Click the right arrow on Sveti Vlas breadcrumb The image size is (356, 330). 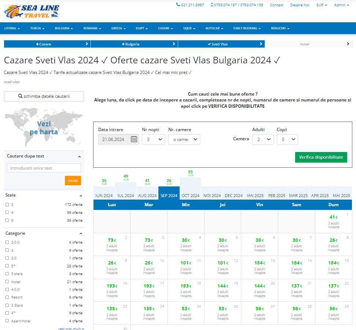(x=261, y=44)
